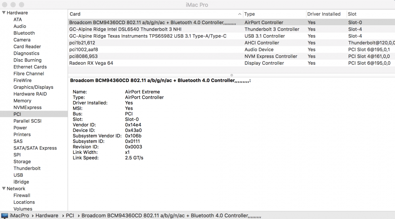
Task: Select the Broadcom BCM94360CD card row
Action: [x=231, y=22]
